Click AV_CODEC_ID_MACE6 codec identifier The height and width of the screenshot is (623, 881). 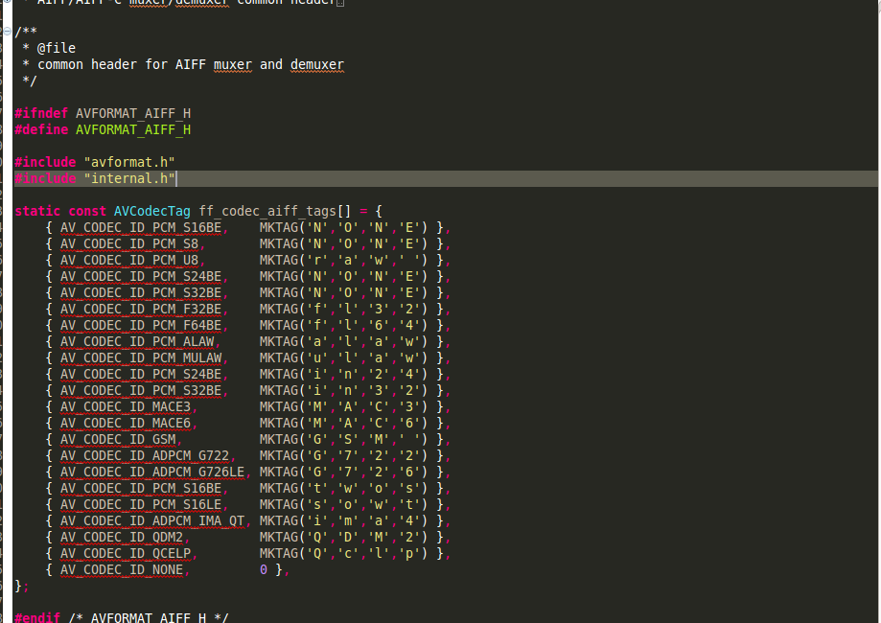(x=126, y=423)
